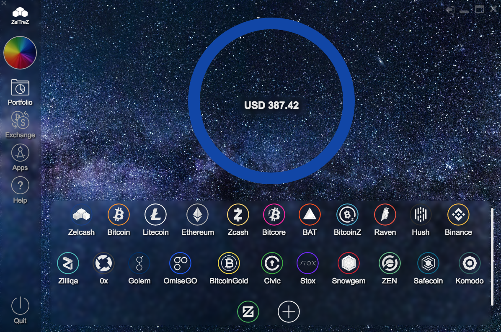The image size is (501, 332).
Task: Open the Raven coin wallet
Action: coord(385,220)
